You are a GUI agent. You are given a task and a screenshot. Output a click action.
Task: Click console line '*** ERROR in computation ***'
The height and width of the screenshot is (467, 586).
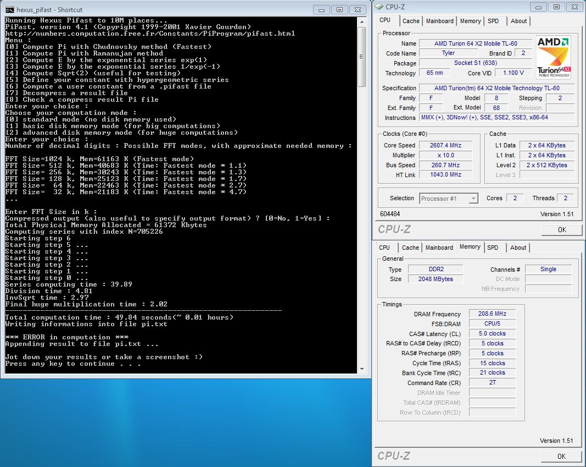(x=67, y=337)
